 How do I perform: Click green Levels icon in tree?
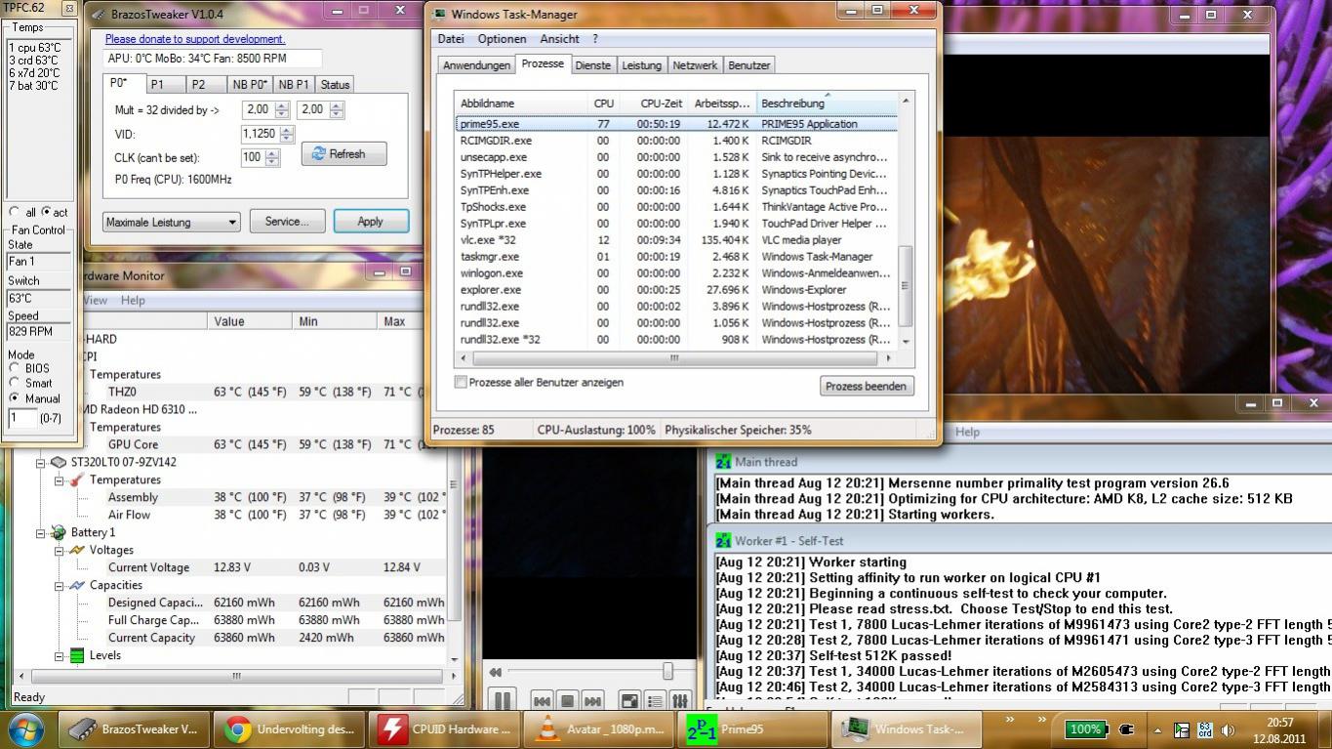click(x=77, y=655)
